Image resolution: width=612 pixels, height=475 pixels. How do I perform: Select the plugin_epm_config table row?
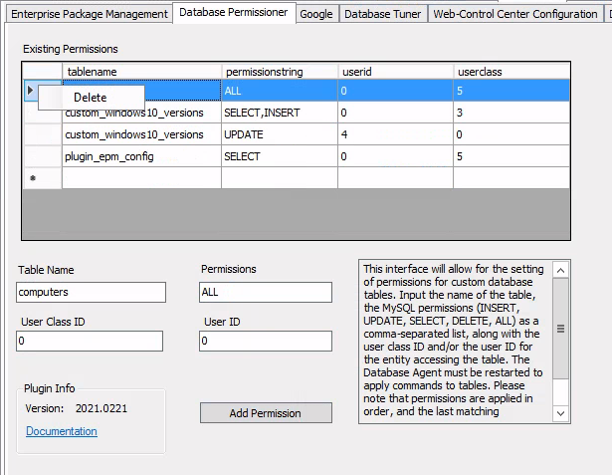tap(141, 156)
